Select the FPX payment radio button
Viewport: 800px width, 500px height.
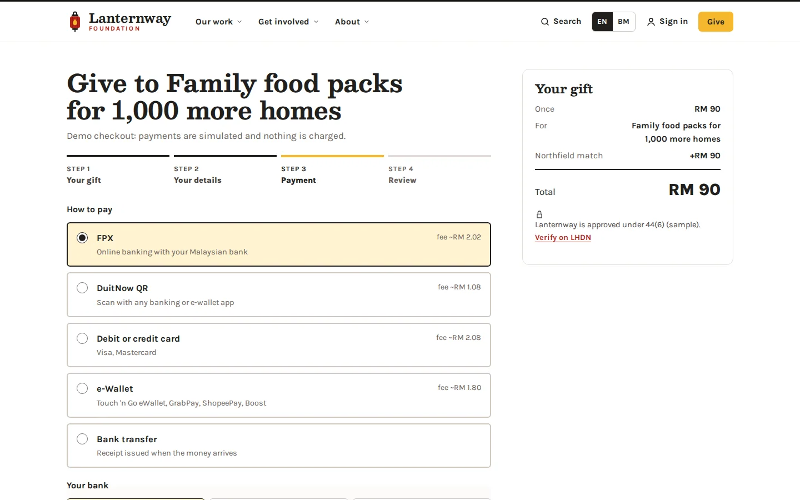(82, 238)
